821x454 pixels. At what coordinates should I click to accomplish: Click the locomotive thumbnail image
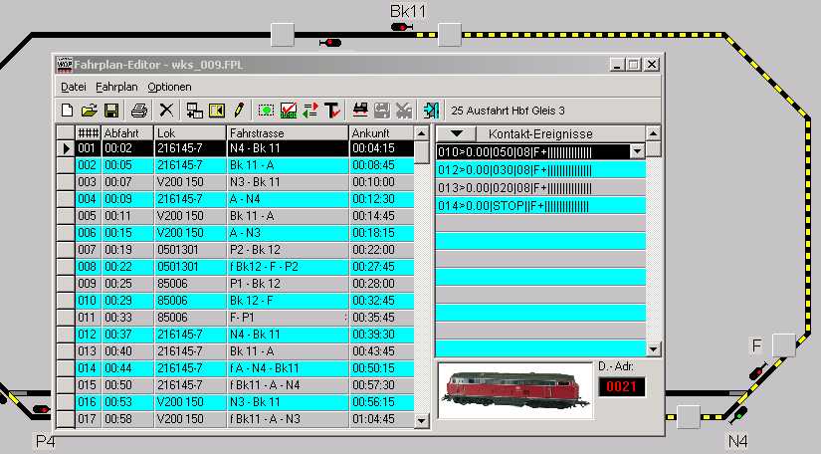(513, 392)
